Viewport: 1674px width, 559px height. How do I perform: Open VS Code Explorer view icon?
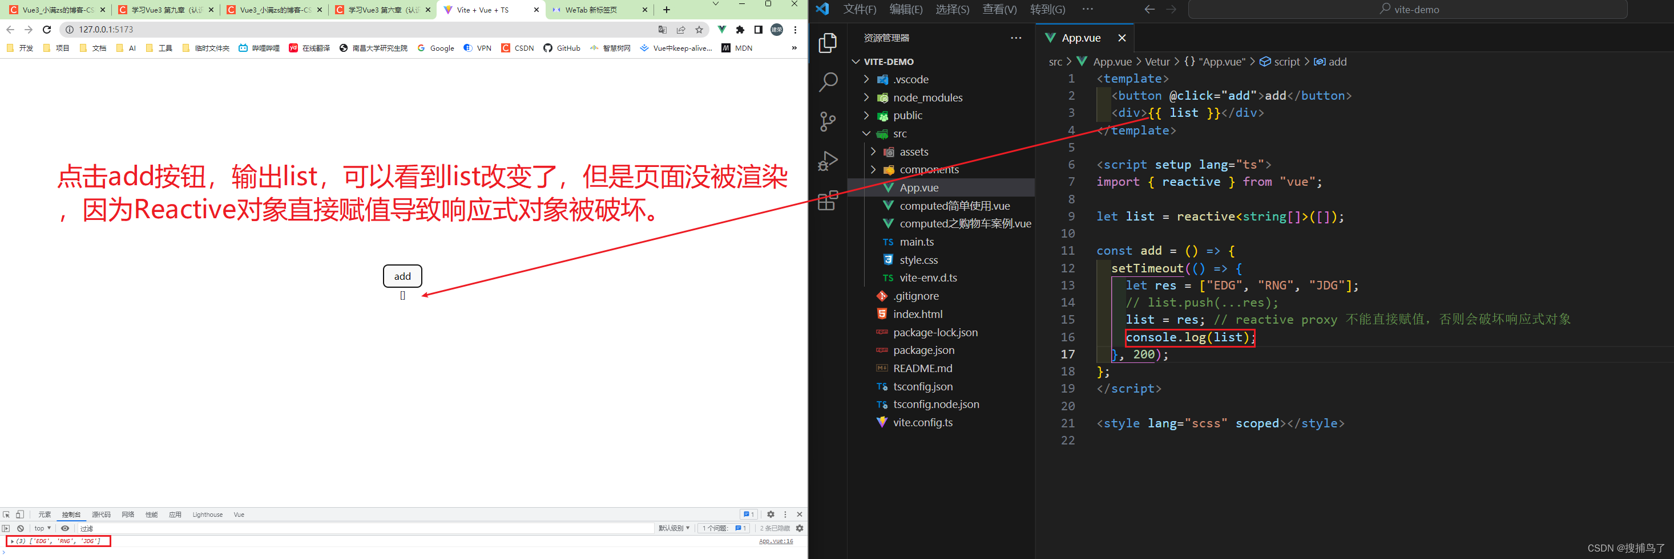pos(827,43)
